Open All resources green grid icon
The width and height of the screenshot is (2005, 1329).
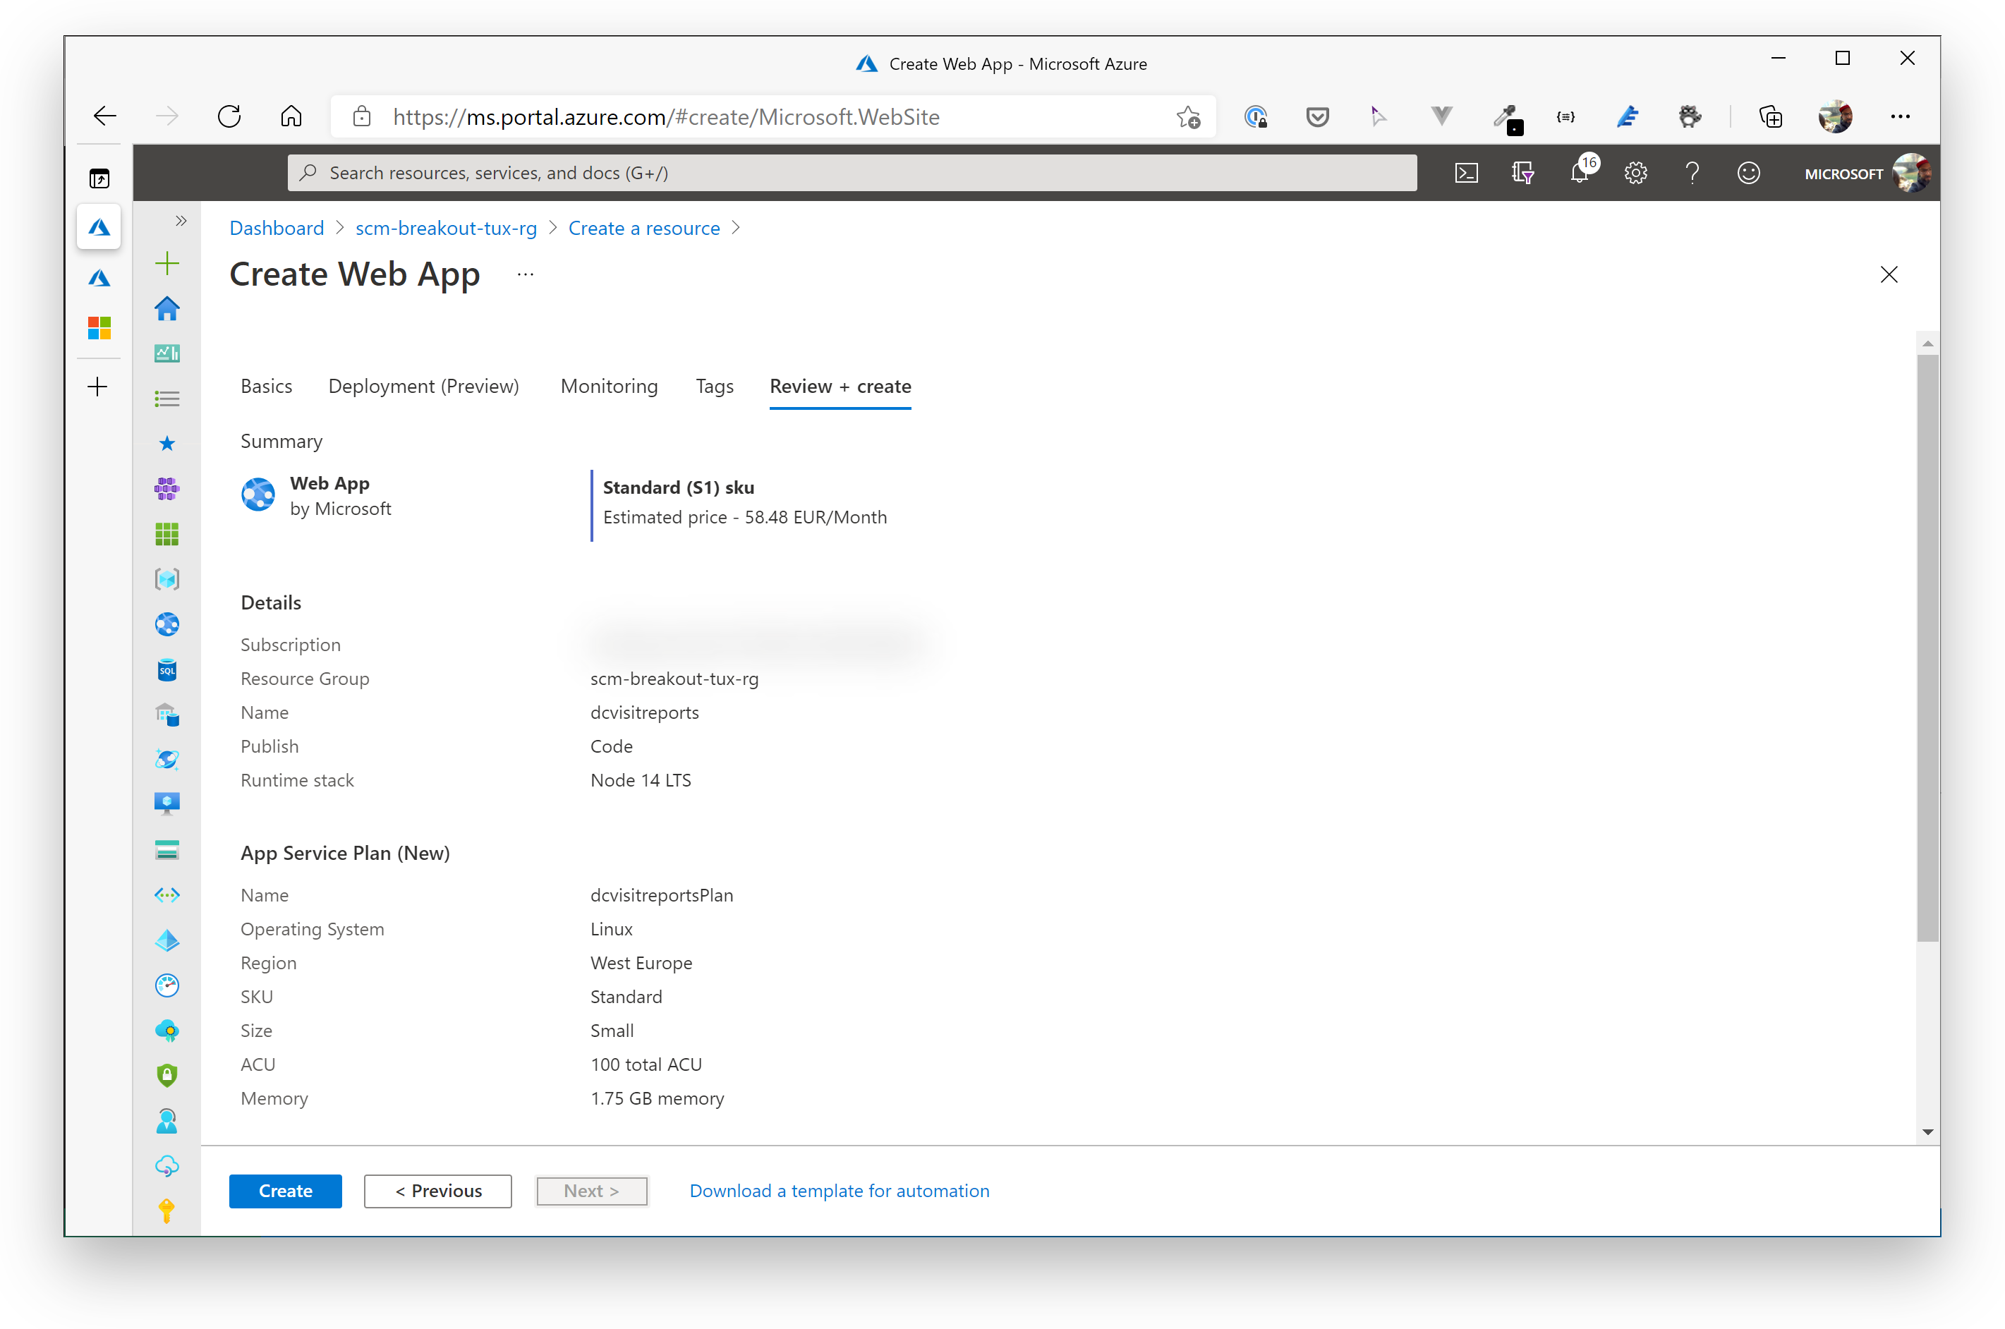click(x=167, y=534)
